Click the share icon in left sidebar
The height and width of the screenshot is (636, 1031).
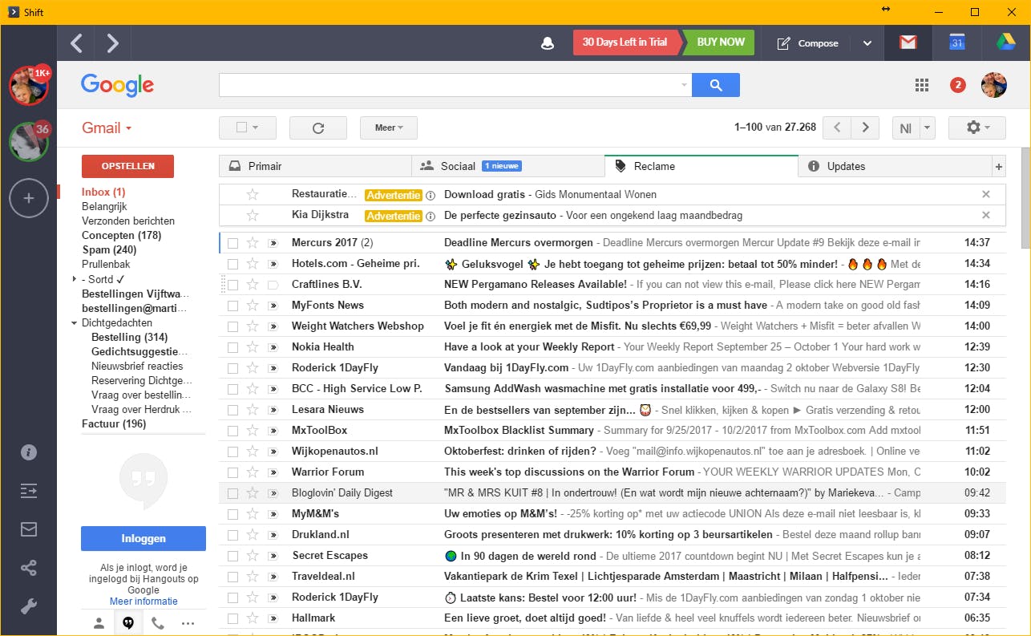tap(29, 568)
